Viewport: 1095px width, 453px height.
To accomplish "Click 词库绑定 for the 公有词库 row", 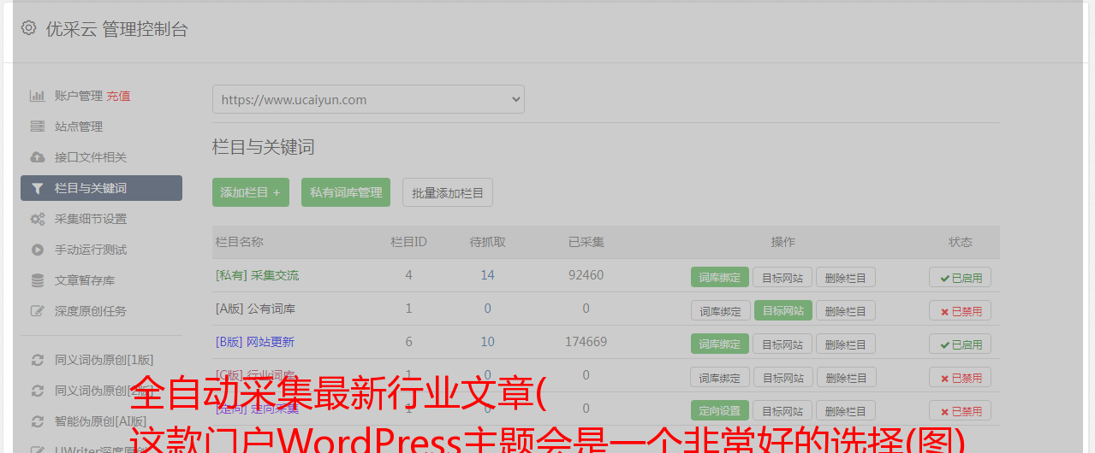I will 720,310.
